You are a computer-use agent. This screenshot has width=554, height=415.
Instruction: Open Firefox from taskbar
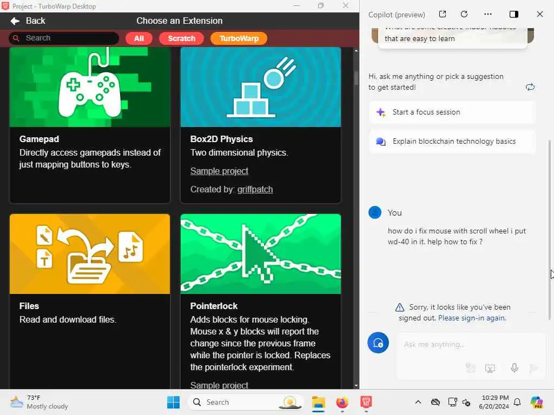(342, 402)
